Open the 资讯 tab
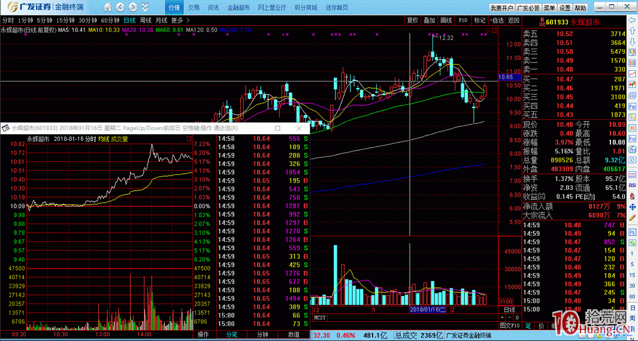Viewport: 638px width, 341px height. pyautogui.click(x=213, y=7)
